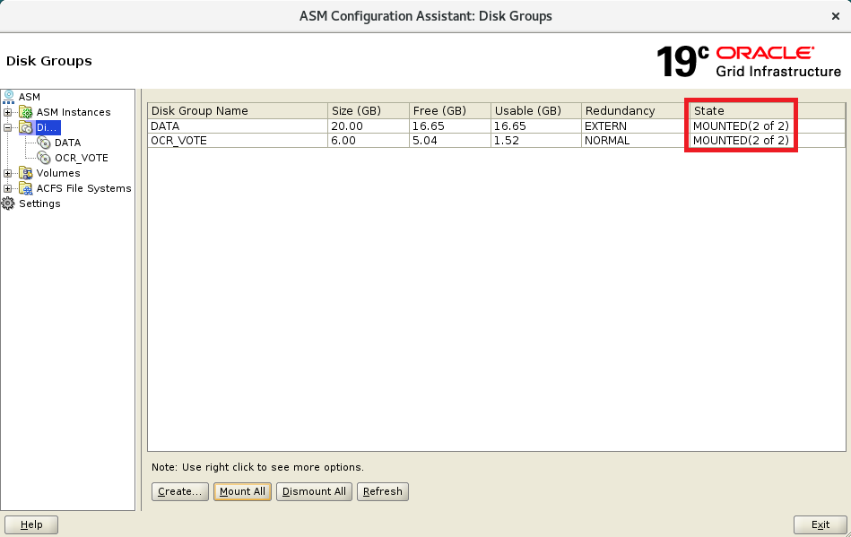Expand the Volumes tree node
Image resolution: width=851 pixels, height=537 pixels.
coord(7,173)
